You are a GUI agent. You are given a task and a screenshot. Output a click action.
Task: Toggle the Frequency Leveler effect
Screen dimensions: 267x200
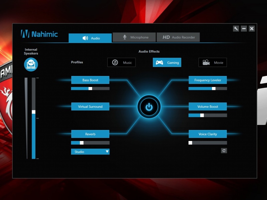click(208, 80)
